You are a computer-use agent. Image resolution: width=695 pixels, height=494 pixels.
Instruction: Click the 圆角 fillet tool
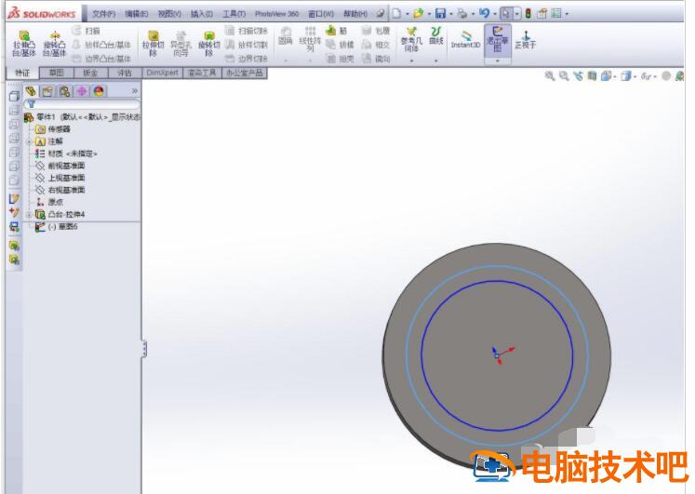(286, 36)
